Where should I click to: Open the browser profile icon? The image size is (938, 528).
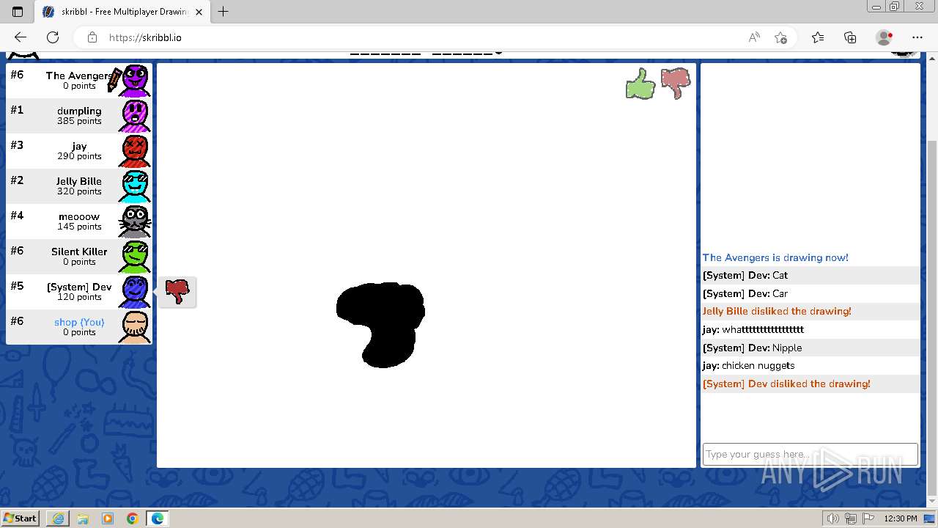(885, 37)
